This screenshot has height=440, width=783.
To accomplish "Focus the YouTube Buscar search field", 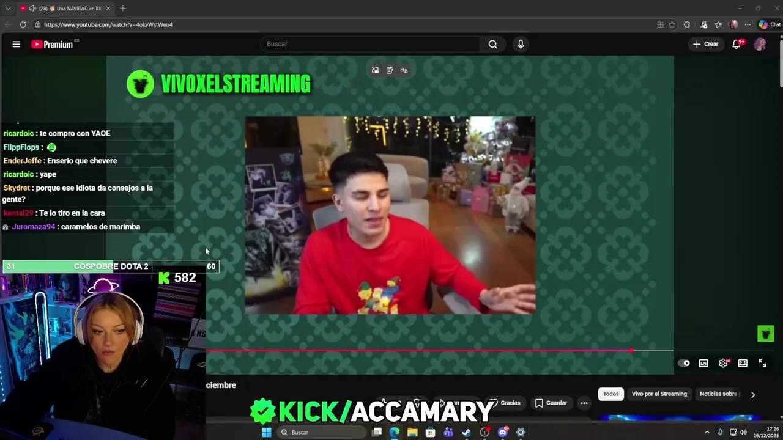I will coord(371,44).
